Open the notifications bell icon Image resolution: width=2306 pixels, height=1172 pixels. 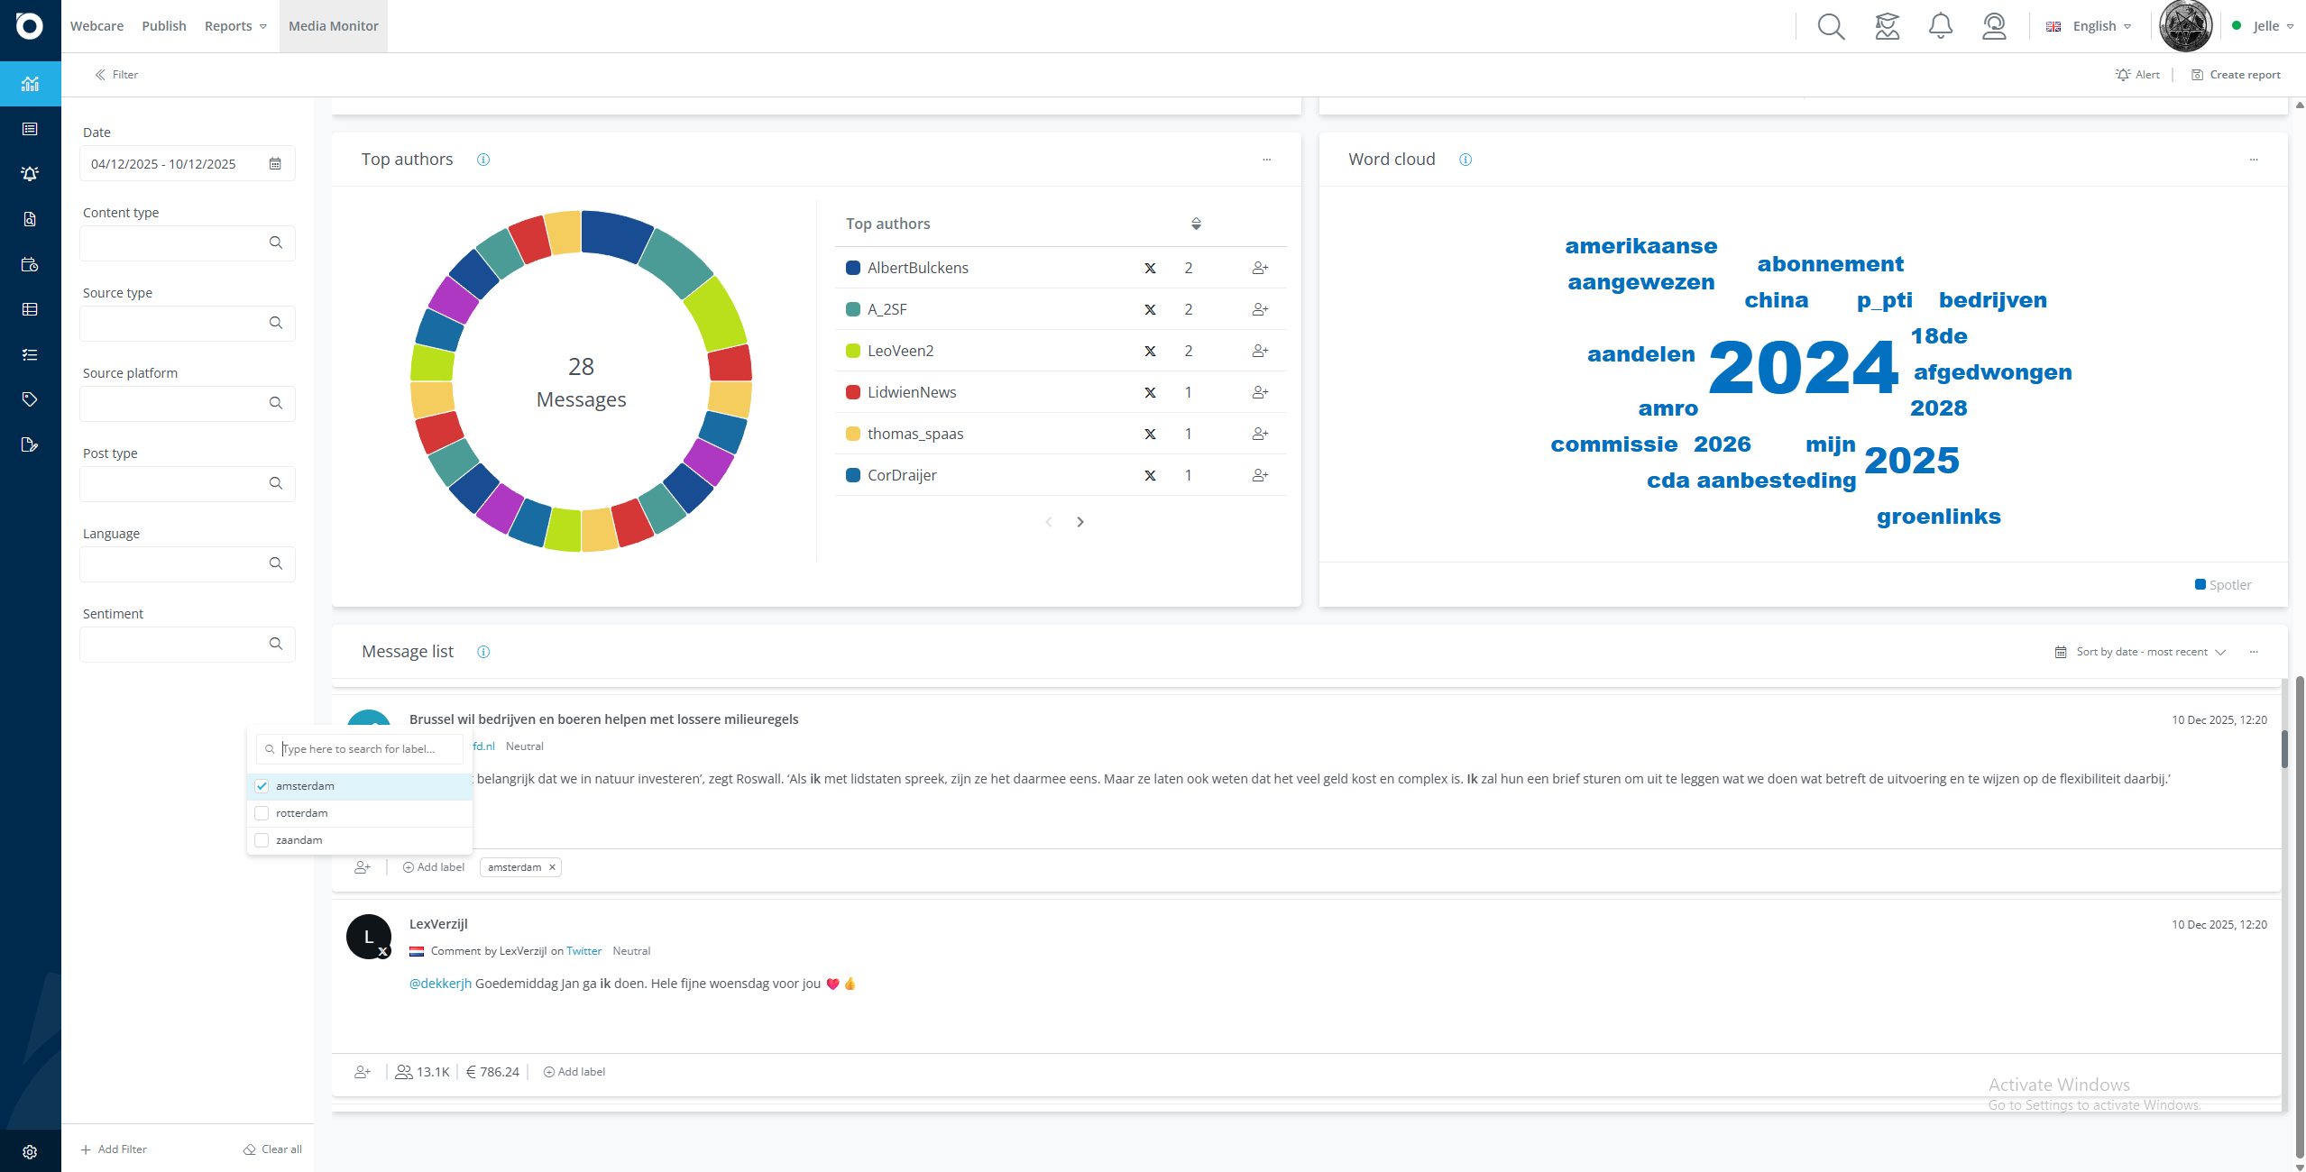1940,26
